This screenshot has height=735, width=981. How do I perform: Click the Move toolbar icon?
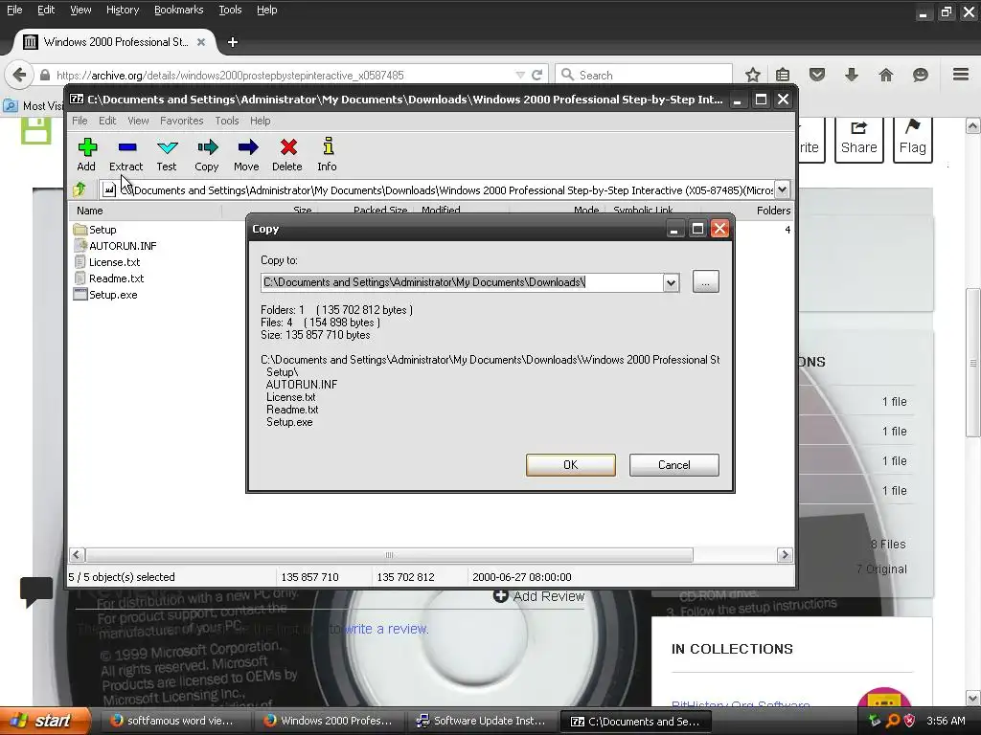246,154
